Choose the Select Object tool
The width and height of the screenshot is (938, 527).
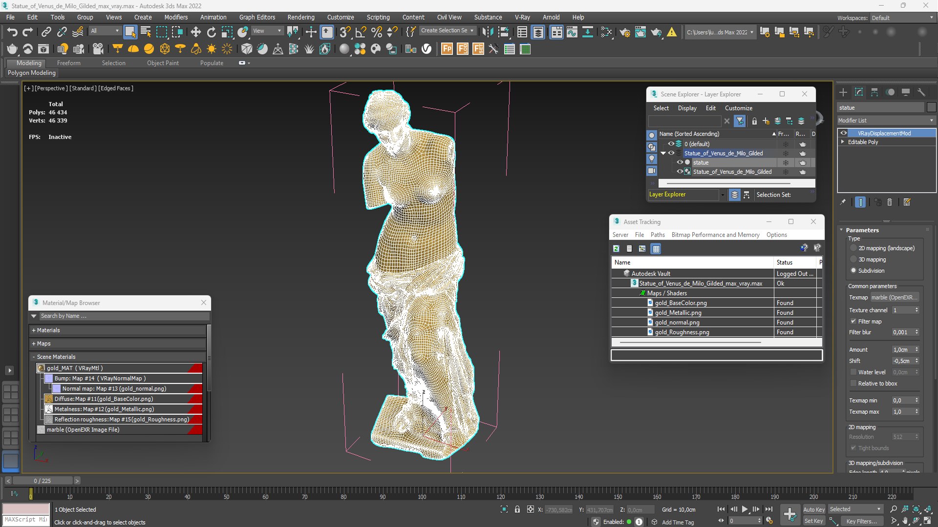(130, 32)
